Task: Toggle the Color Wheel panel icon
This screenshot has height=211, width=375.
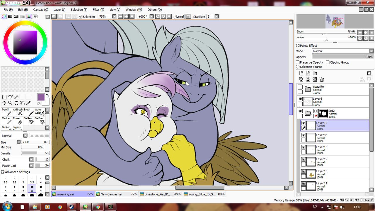Action: (4, 16)
